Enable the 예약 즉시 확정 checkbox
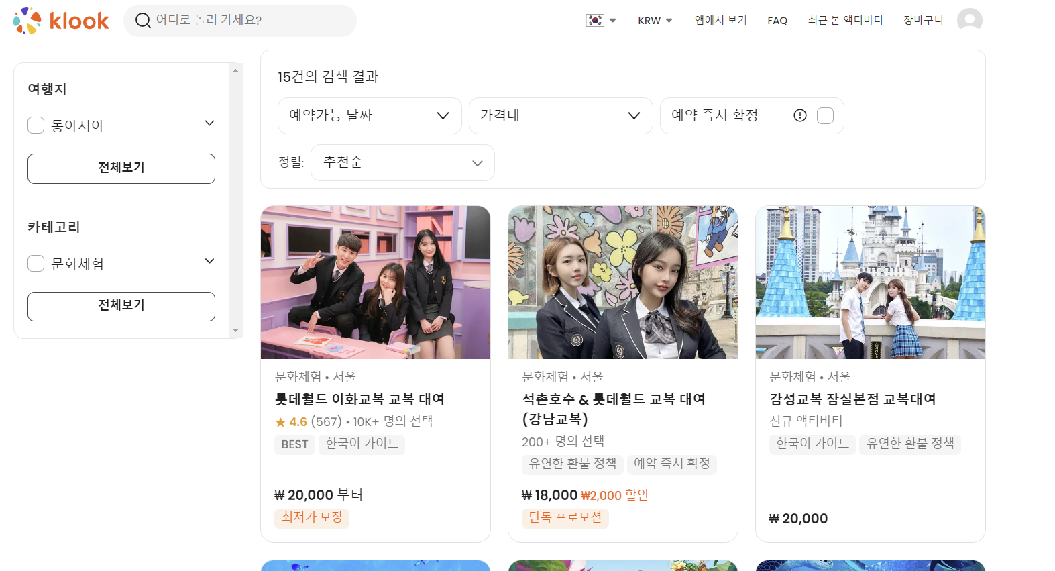This screenshot has height=571, width=1055. 826,115
